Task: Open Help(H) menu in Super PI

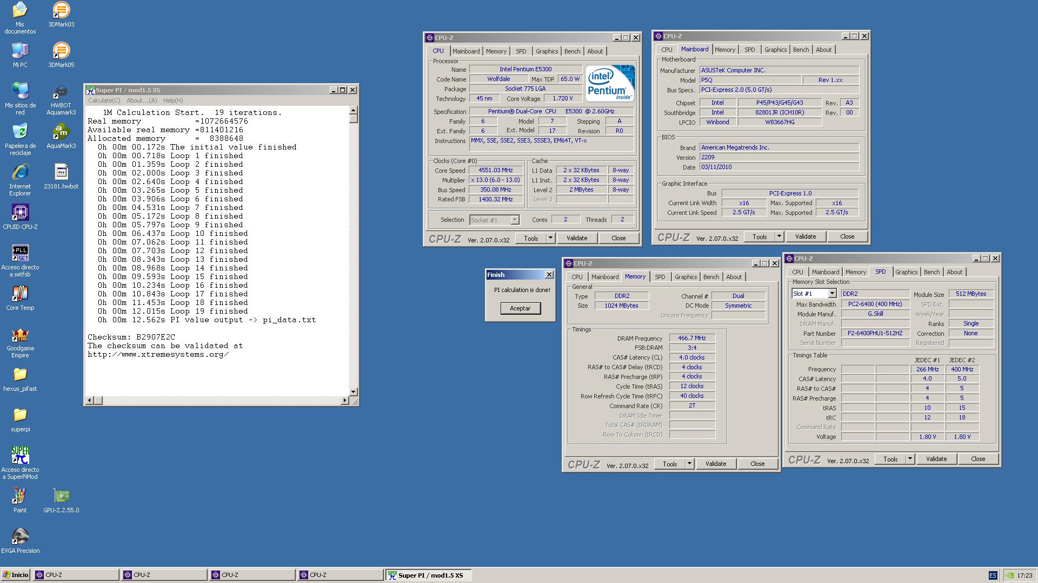Action: coord(173,100)
